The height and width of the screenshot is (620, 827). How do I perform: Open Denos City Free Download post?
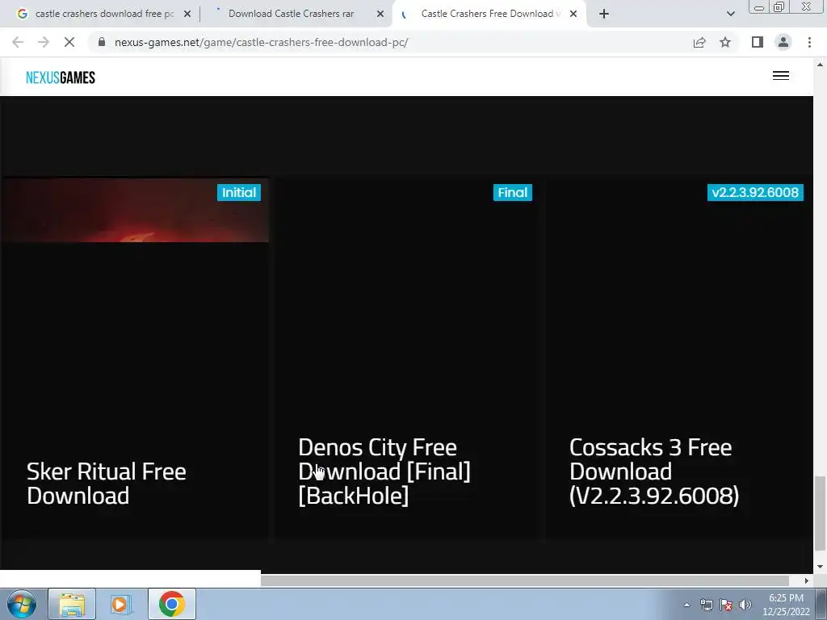(x=384, y=471)
